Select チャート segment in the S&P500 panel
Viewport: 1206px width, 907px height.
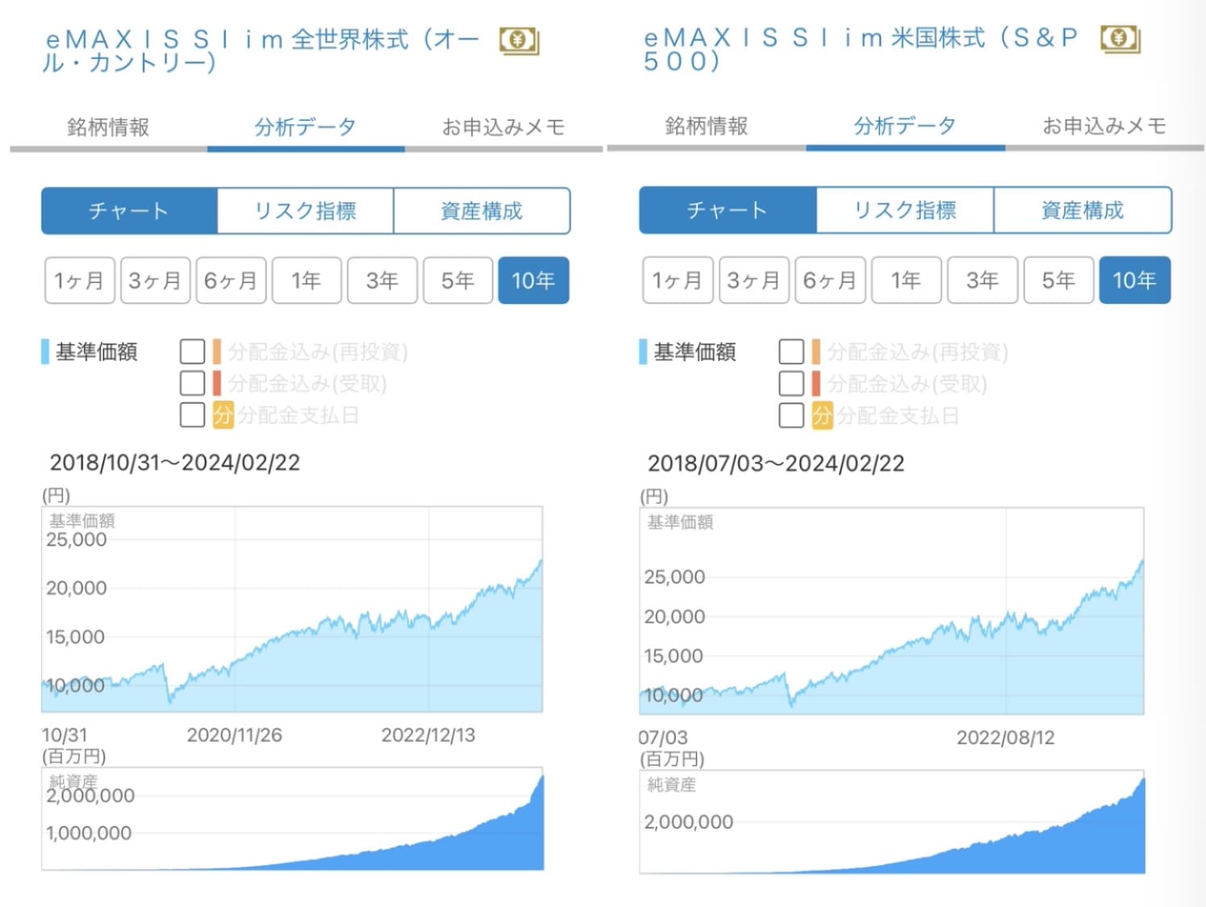[728, 210]
